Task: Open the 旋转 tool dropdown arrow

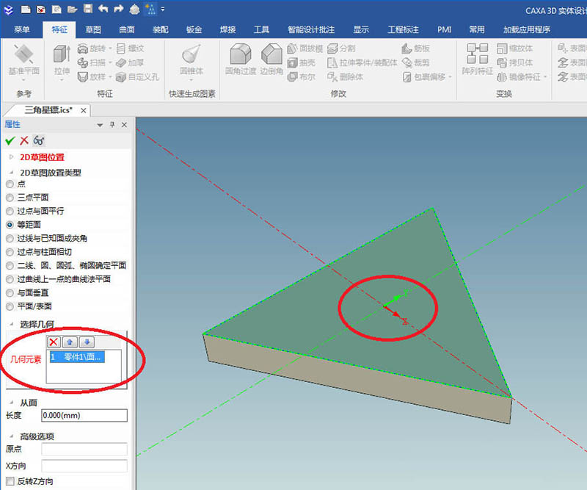Action: click(110, 48)
